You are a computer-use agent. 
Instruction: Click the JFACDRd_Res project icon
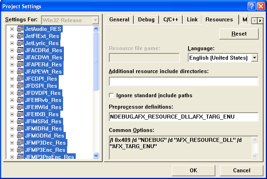tap(20, 50)
